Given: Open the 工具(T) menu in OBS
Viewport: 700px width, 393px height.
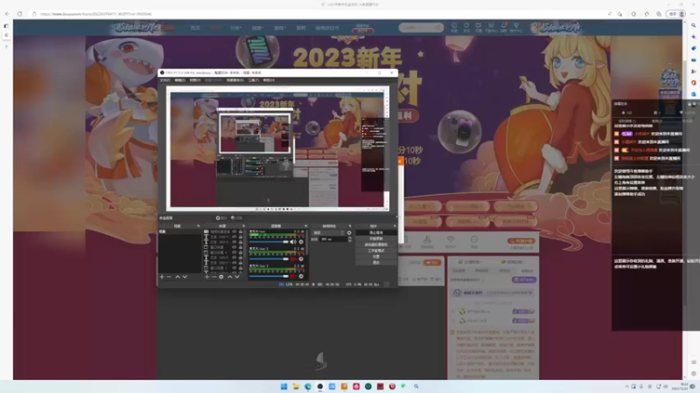Looking at the screenshot, I should coord(254,80).
